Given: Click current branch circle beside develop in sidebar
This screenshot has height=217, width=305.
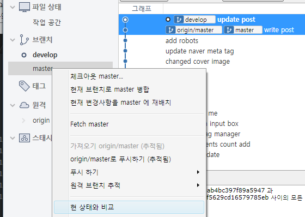Looking at the screenshot, I should 24,55.
